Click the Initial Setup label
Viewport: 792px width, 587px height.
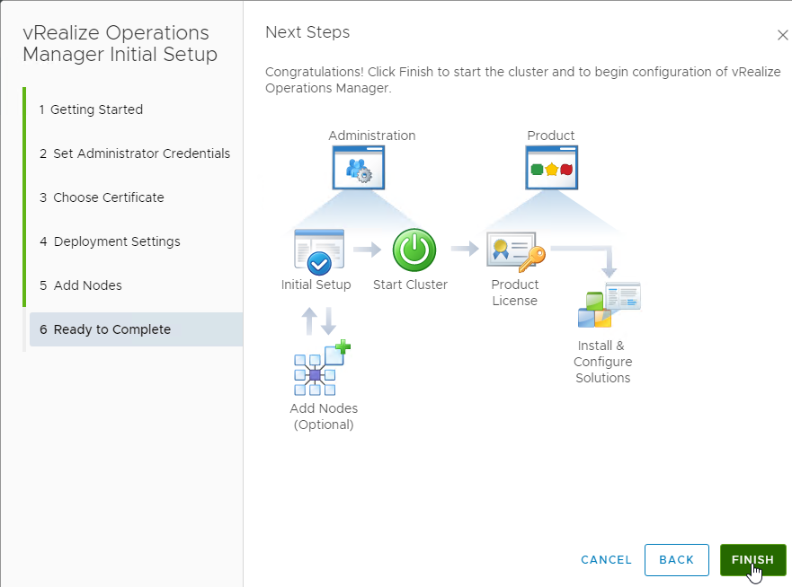pos(316,285)
